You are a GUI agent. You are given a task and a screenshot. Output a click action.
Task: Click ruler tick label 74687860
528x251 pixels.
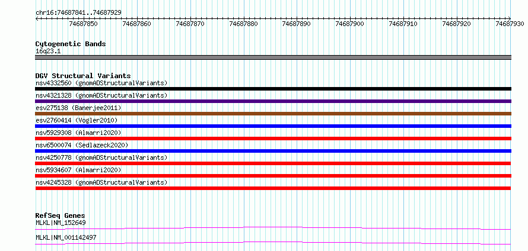(x=136, y=24)
